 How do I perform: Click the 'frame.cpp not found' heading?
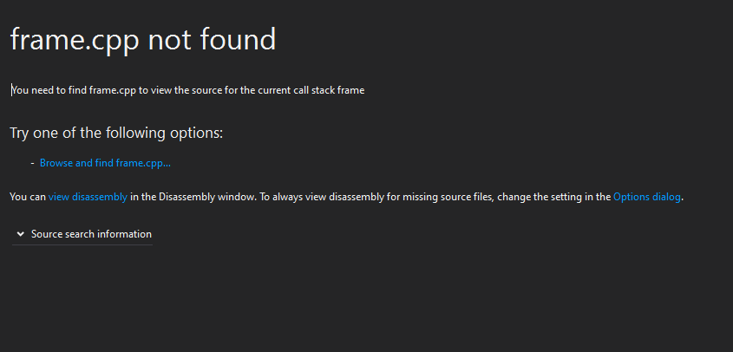tap(143, 39)
